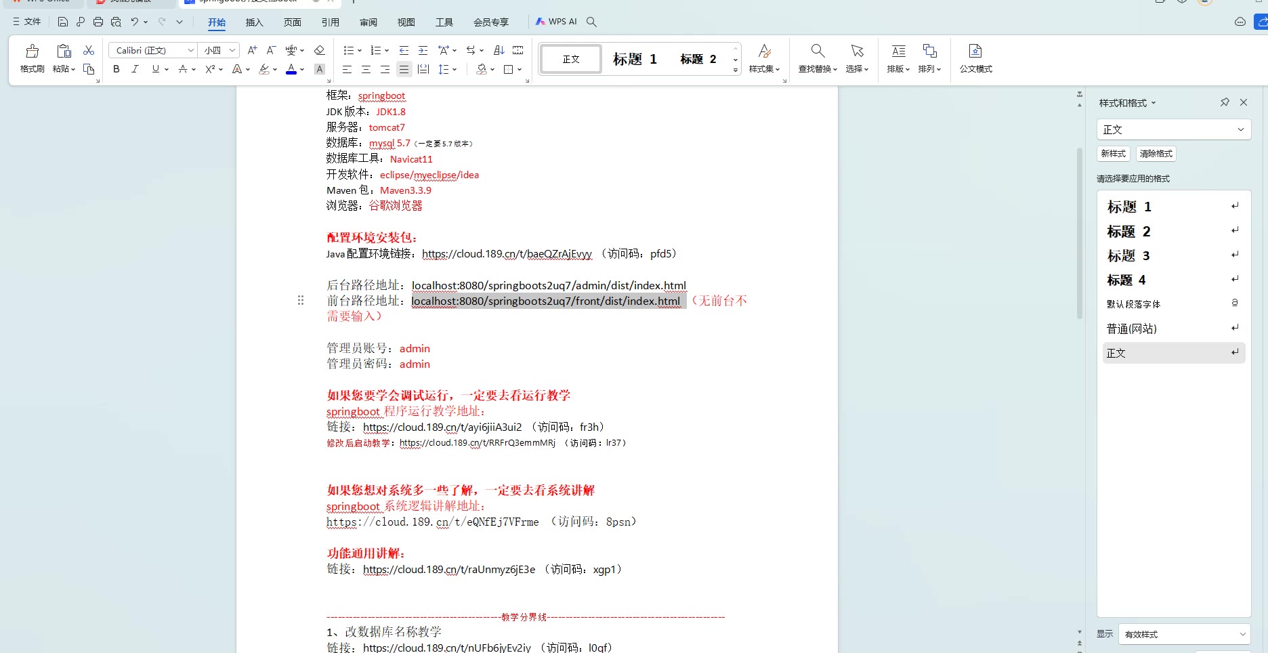Click the 新样式 button
This screenshot has height=653, width=1268.
coord(1113,154)
